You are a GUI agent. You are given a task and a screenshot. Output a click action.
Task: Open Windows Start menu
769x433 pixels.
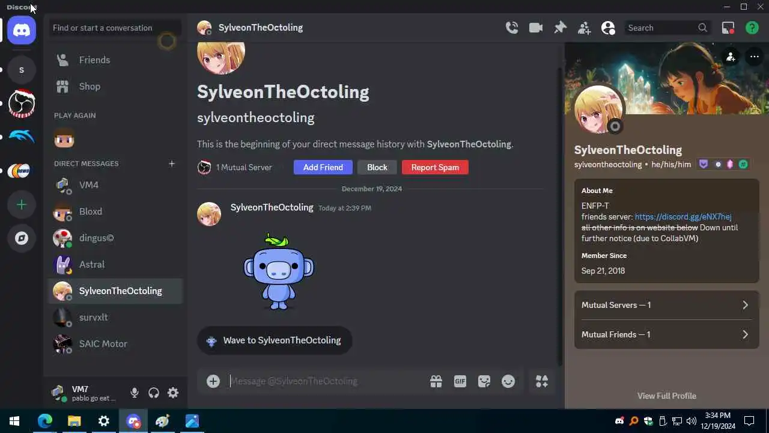click(14, 421)
